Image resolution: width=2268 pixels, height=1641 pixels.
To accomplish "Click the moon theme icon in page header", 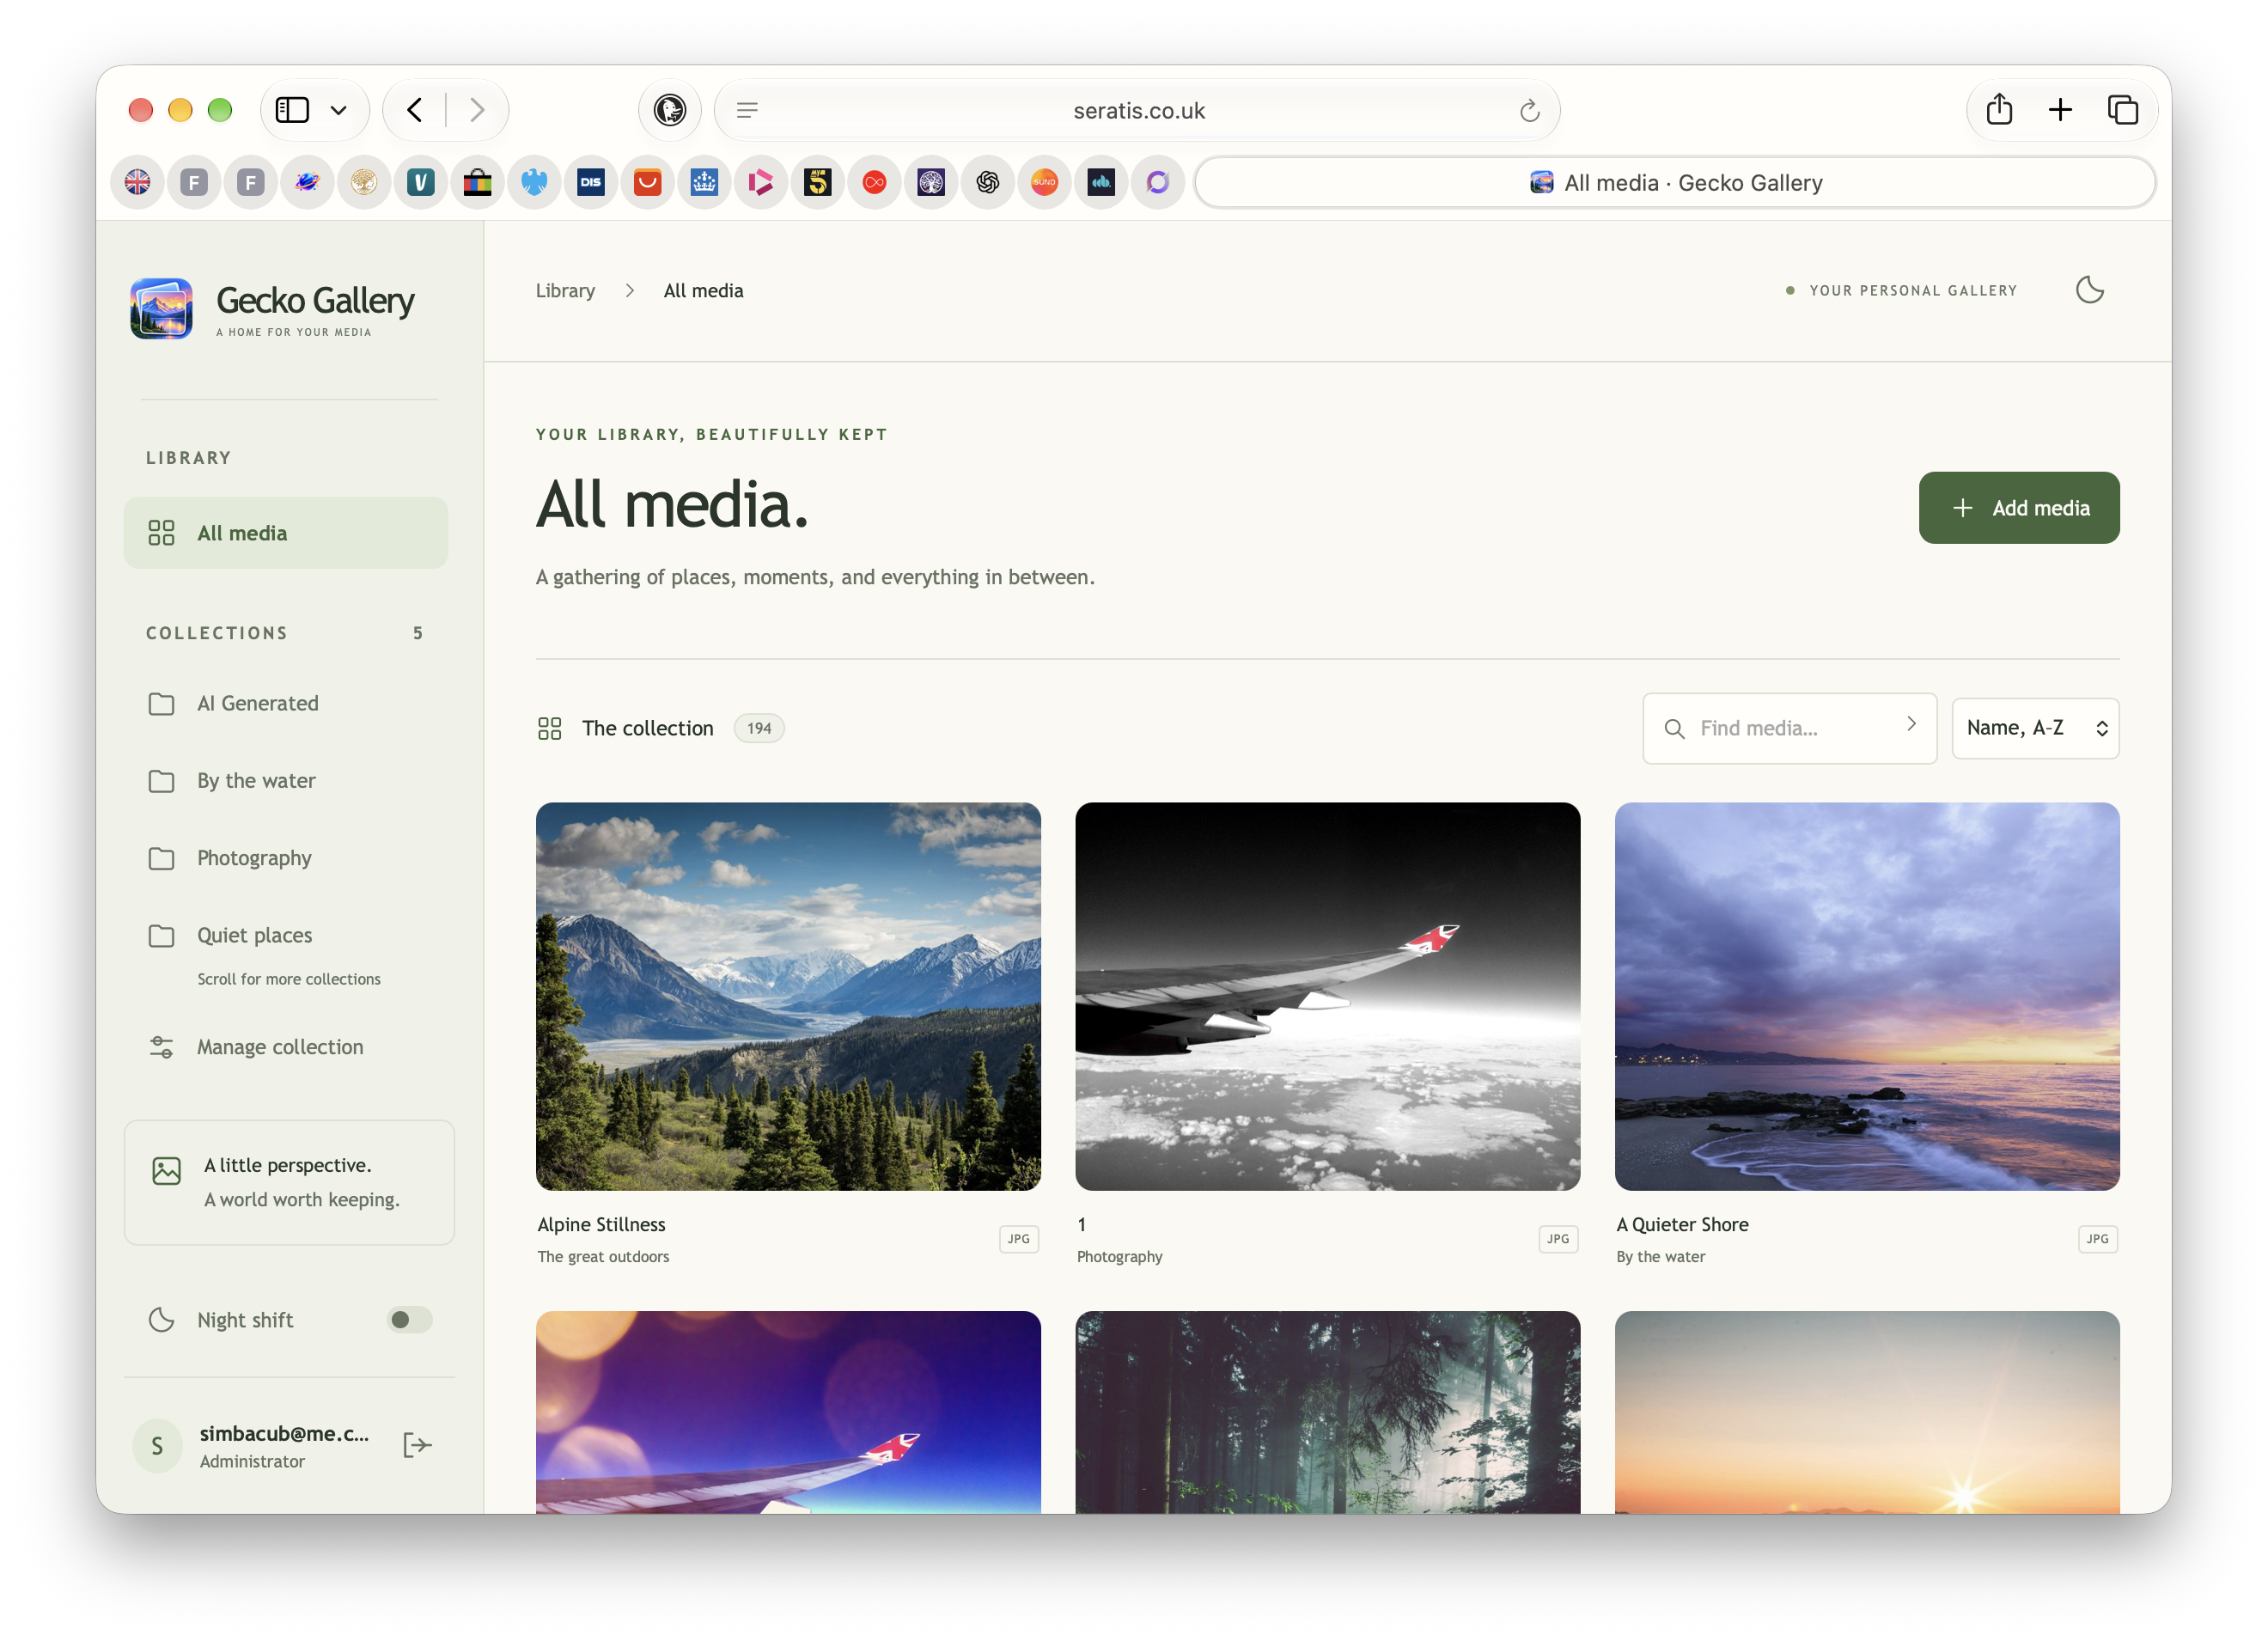I will tap(2089, 290).
